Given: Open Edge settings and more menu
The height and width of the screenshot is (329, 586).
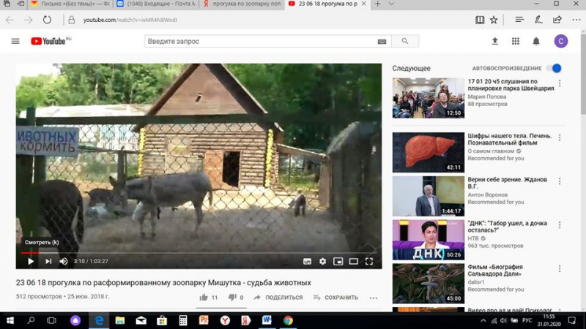Looking at the screenshot, I should (576, 20).
